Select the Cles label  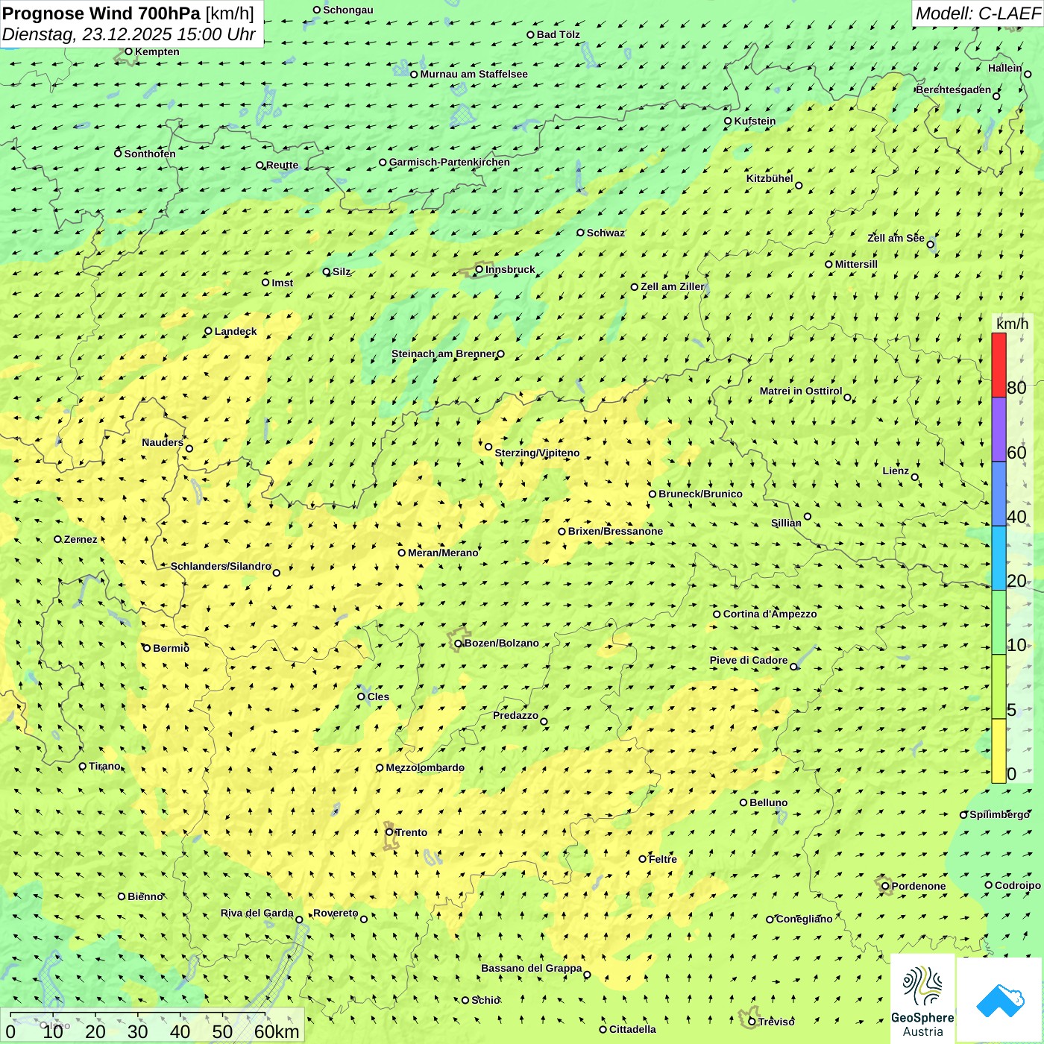point(378,696)
